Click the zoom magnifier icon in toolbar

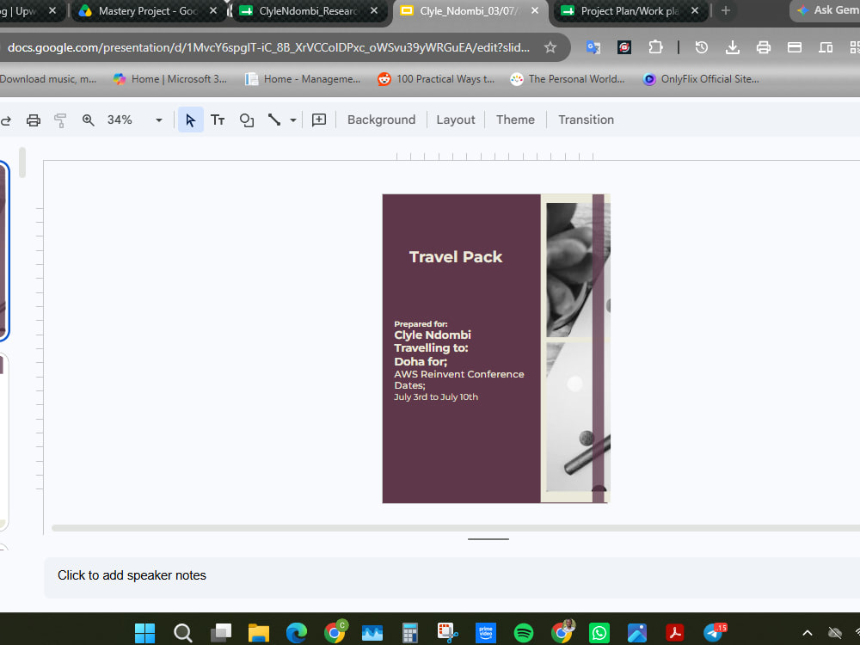point(89,120)
